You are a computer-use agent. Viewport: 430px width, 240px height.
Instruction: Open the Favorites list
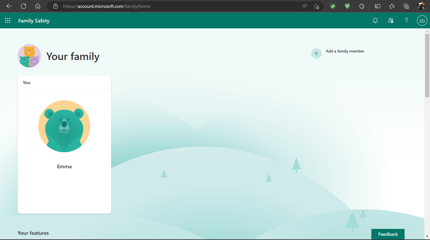pyautogui.click(x=392, y=6)
